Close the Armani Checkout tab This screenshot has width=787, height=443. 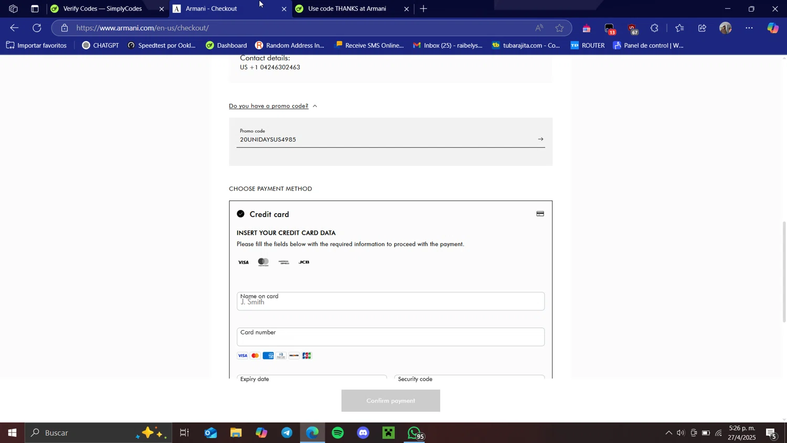284,9
